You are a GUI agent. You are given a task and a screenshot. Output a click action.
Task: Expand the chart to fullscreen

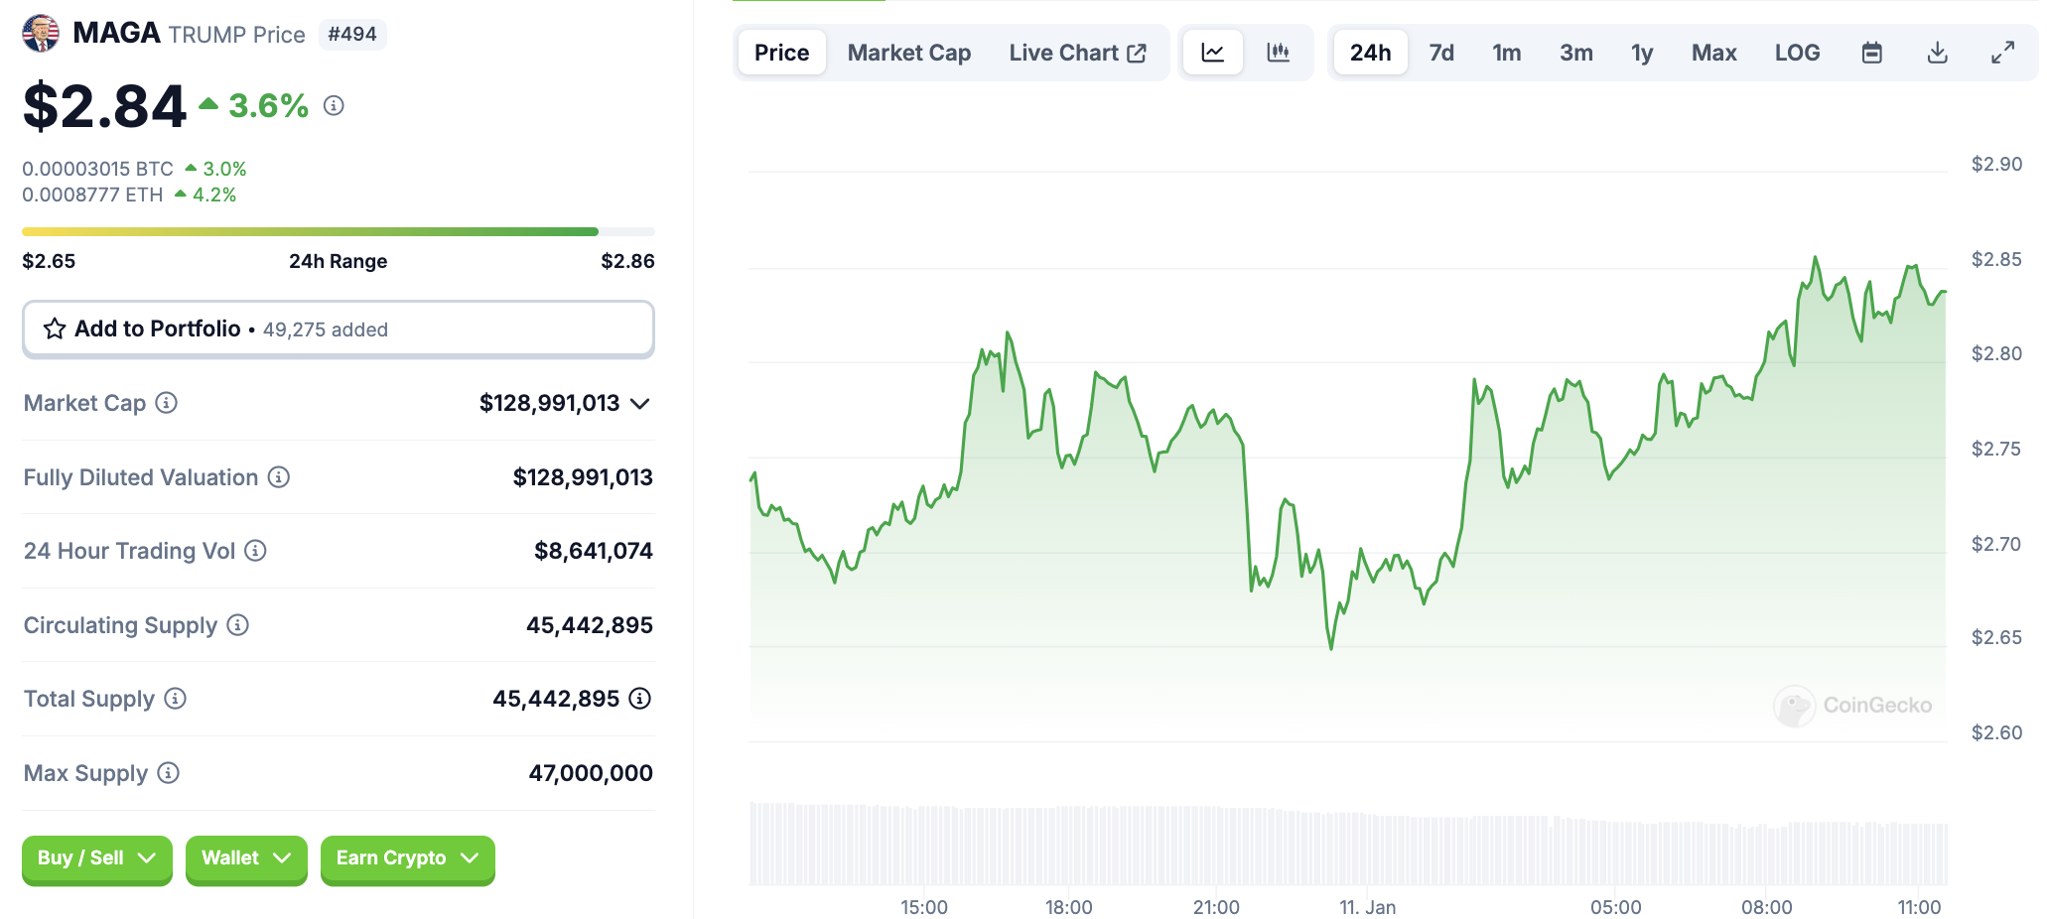2002,53
